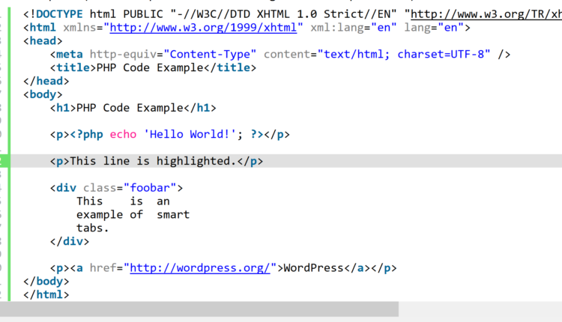Viewport: 562px width, 322px height.
Task: Click the closing </div> tag
Action: tap(70, 241)
